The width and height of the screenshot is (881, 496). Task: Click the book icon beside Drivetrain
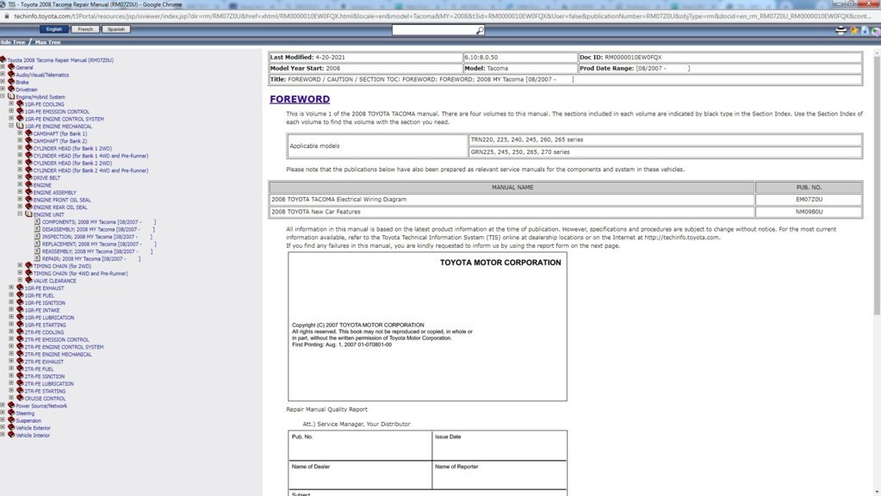tap(11, 89)
